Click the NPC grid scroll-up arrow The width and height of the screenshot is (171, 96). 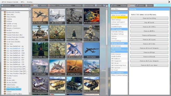[x=107, y=9]
